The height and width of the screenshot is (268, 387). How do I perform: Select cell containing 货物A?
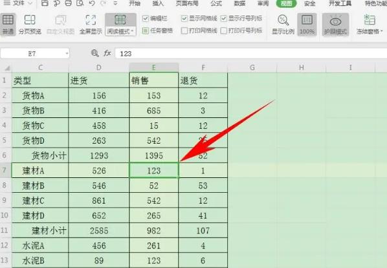(40, 96)
